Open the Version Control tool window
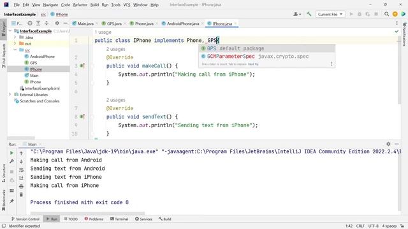This screenshot has height=229, width=408. tap(25, 219)
